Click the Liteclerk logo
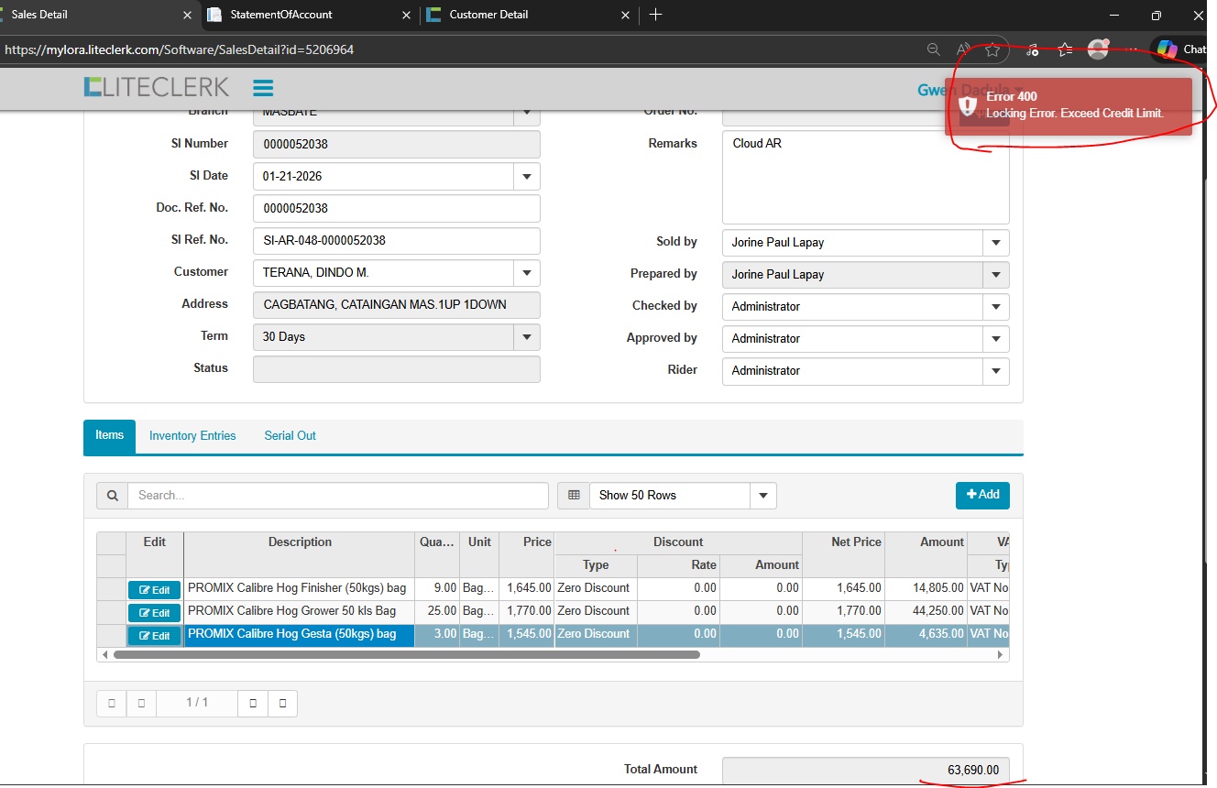 tap(157, 87)
